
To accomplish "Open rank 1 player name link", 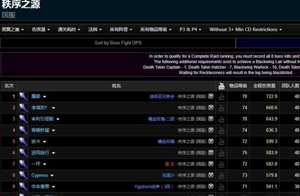I will 36,96.
